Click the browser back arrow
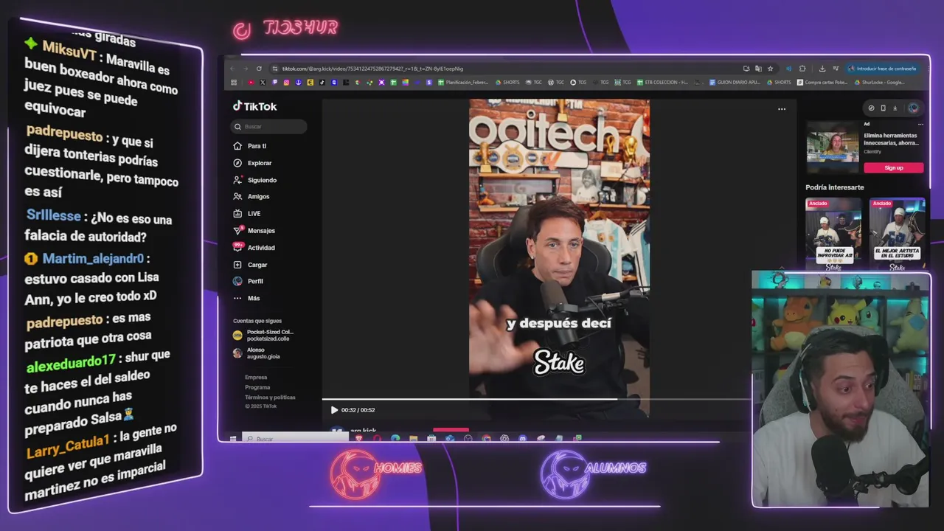The width and height of the screenshot is (944, 531). 232,69
